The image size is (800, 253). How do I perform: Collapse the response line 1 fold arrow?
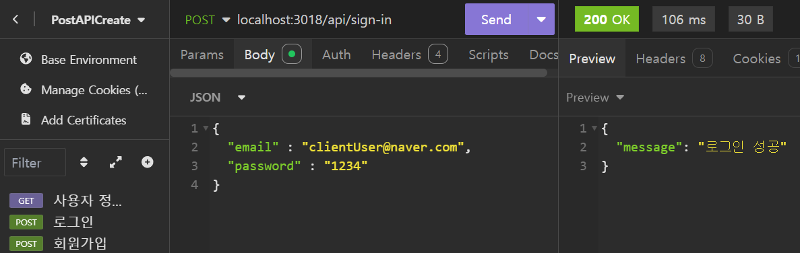click(x=594, y=129)
